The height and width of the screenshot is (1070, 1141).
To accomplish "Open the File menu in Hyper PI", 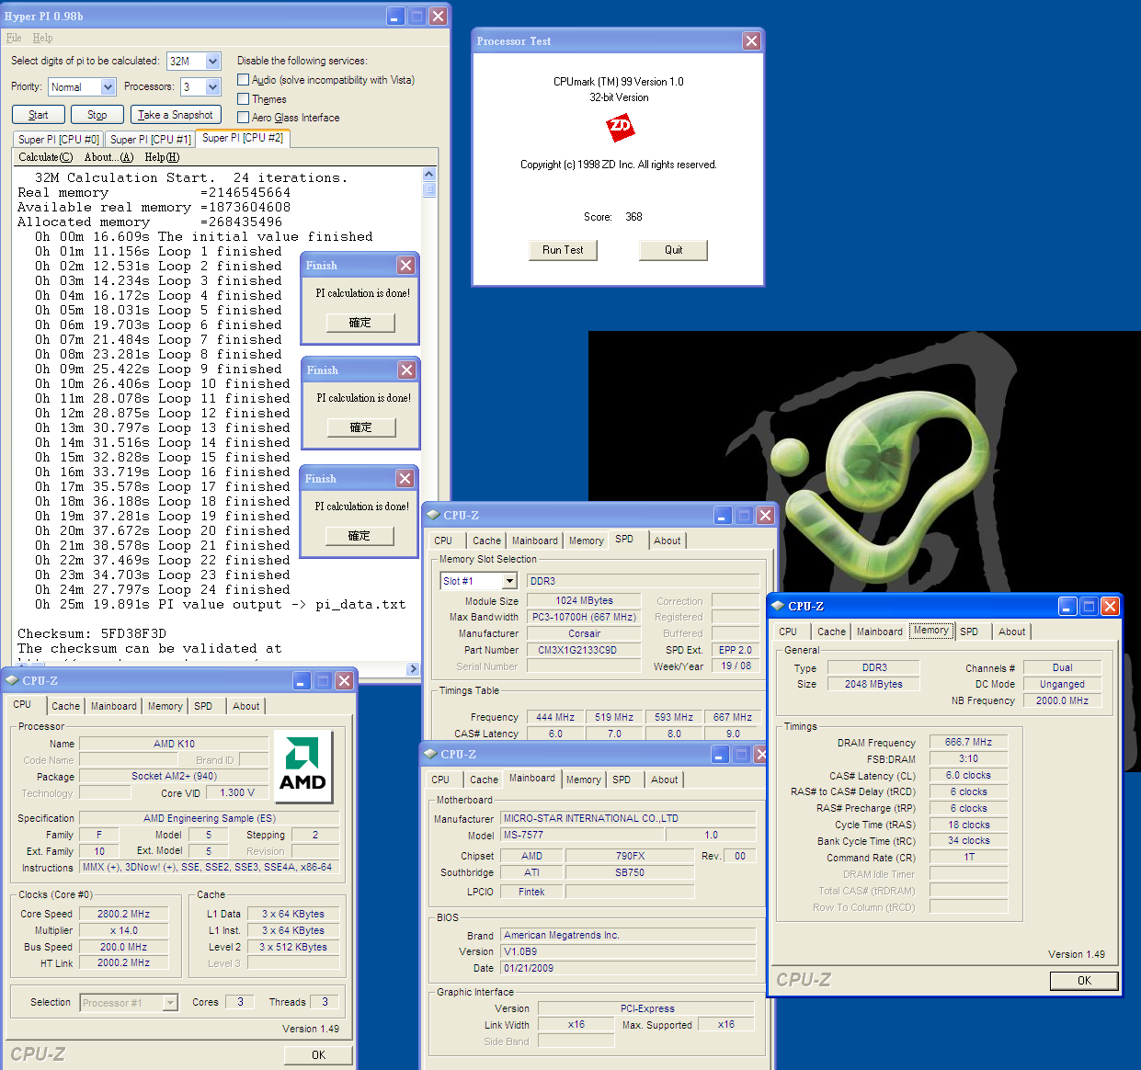I will tap(14, 38).
